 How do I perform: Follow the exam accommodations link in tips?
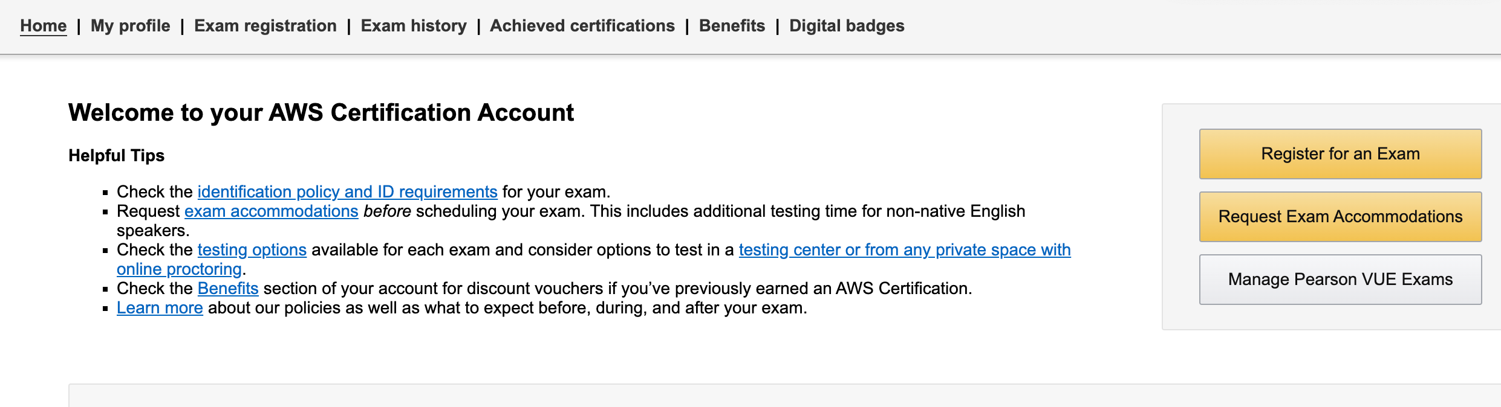click(271, 211)
